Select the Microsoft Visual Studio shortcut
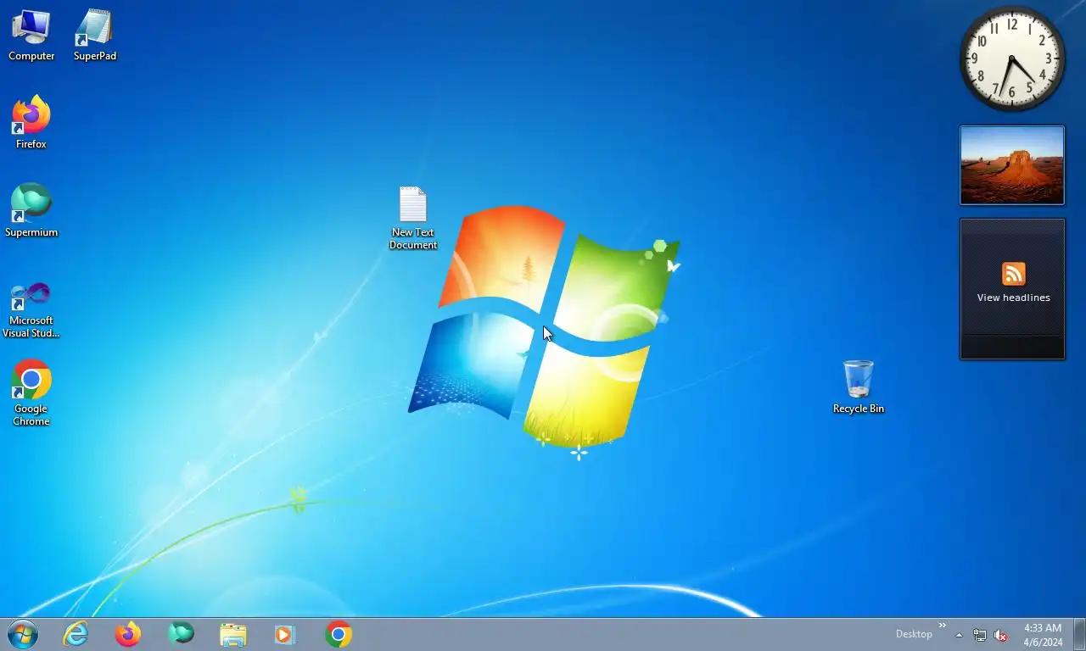This screenshot has width=1086, height=651. coord(31,309)
